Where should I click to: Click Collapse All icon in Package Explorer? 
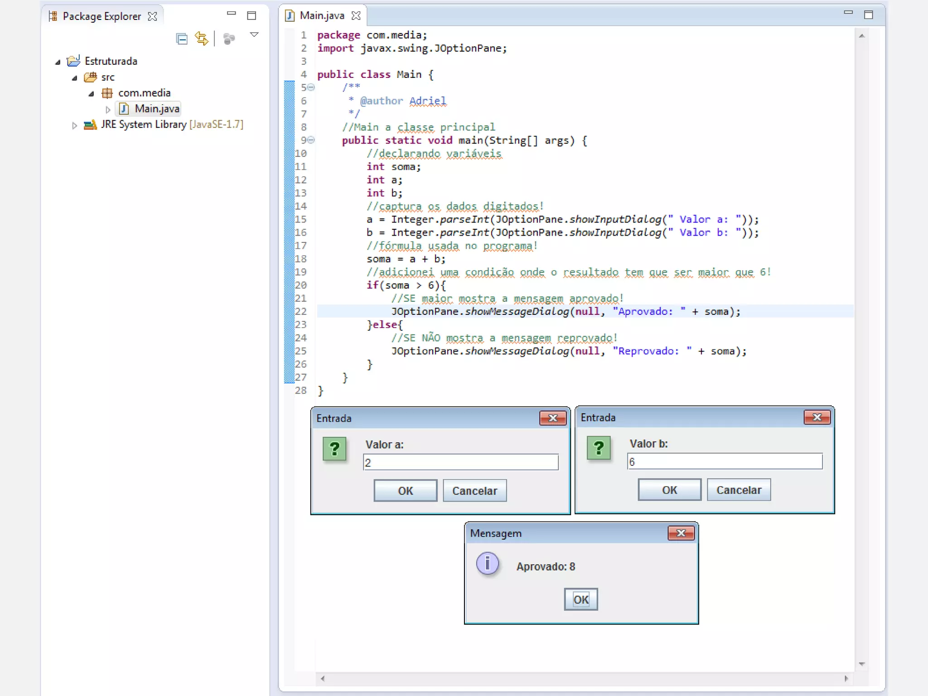pyautogui.click(x=182, y=39)
